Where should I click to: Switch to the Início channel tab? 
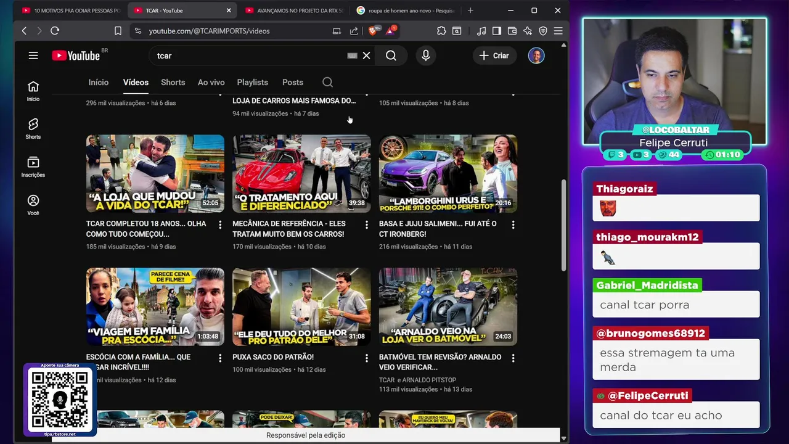pos(99,82)
